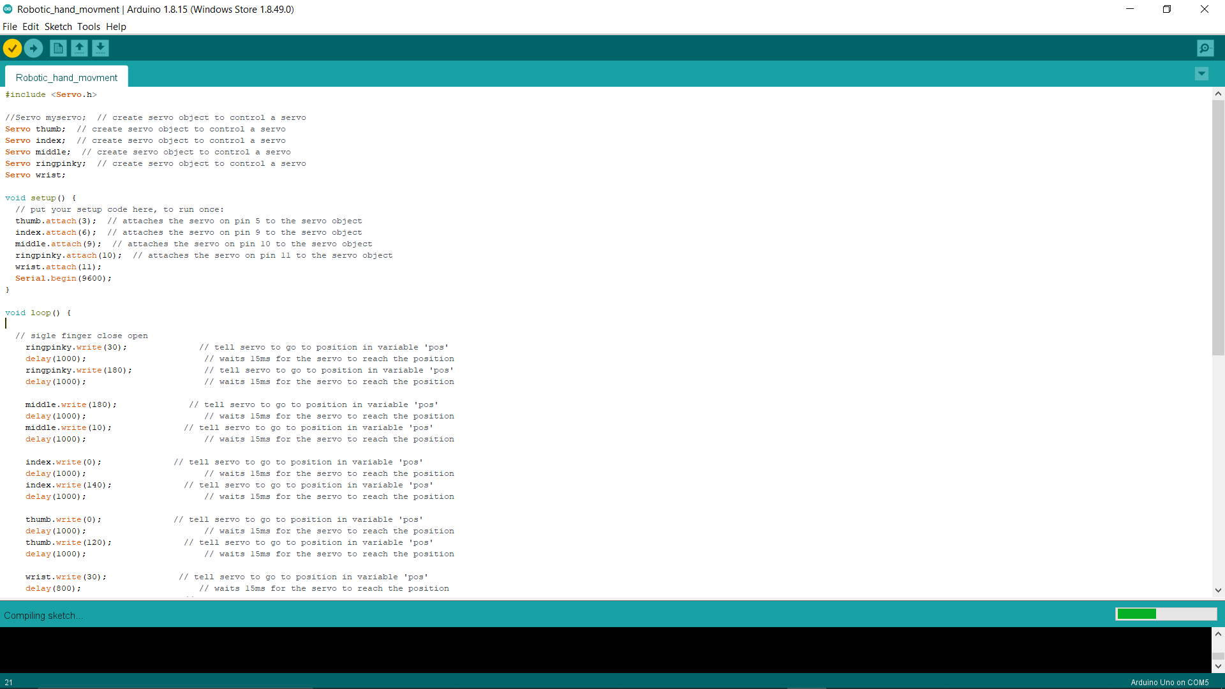Click the '// sigle finger close open' comment
The height and width of the screenshot is (689, 1225).
pos(82,336)
